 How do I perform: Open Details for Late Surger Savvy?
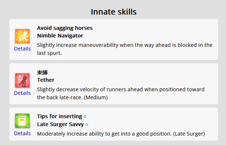22,133
